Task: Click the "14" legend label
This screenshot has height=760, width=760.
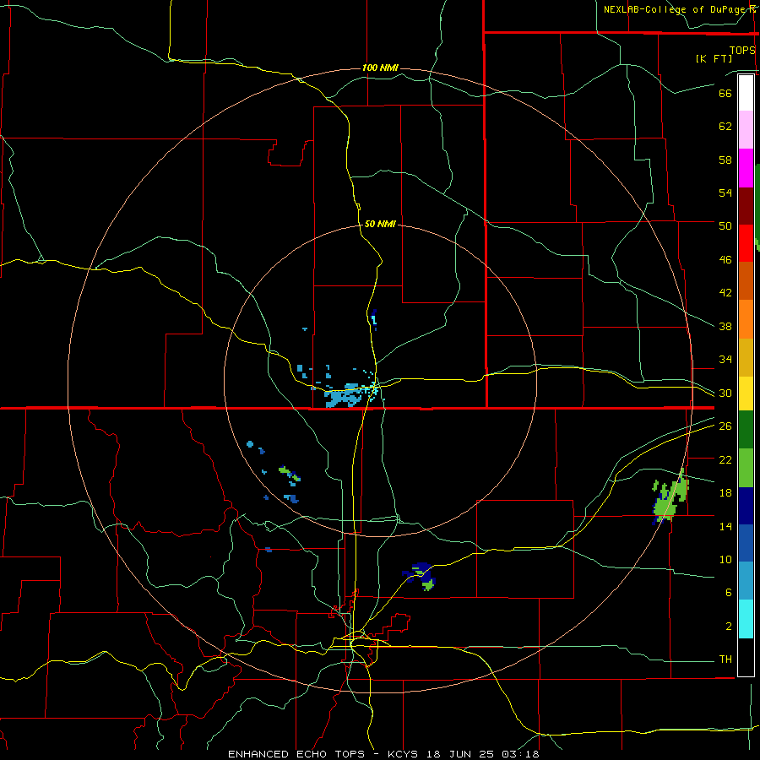Action: (725, 526)
